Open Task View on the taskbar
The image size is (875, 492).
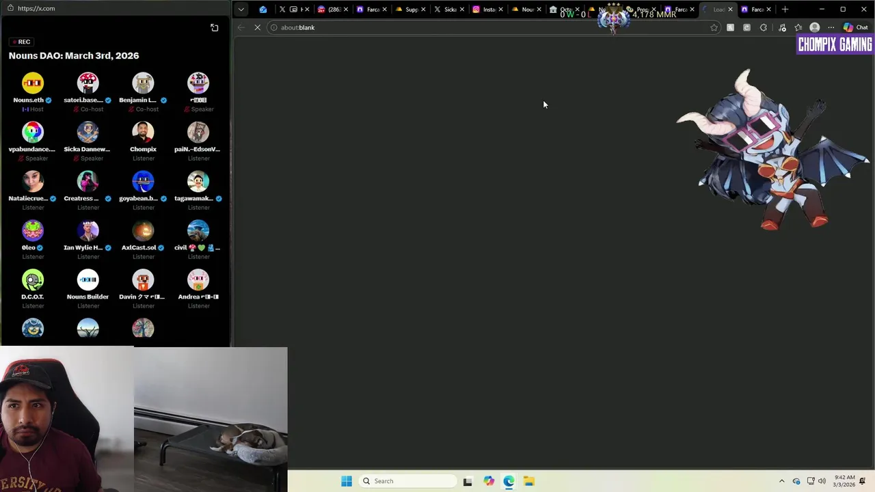[x=468, y=481]
